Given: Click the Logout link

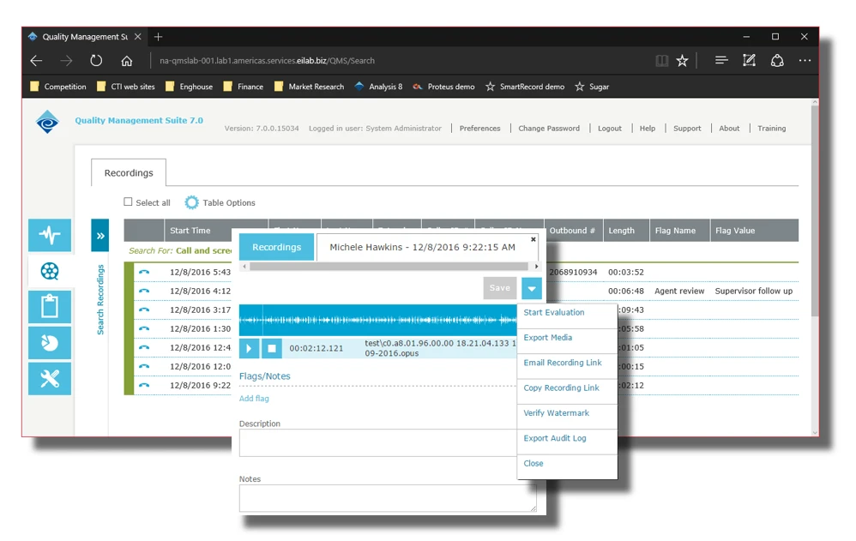Looking at the screenshot, I should (x=609, y=129).
